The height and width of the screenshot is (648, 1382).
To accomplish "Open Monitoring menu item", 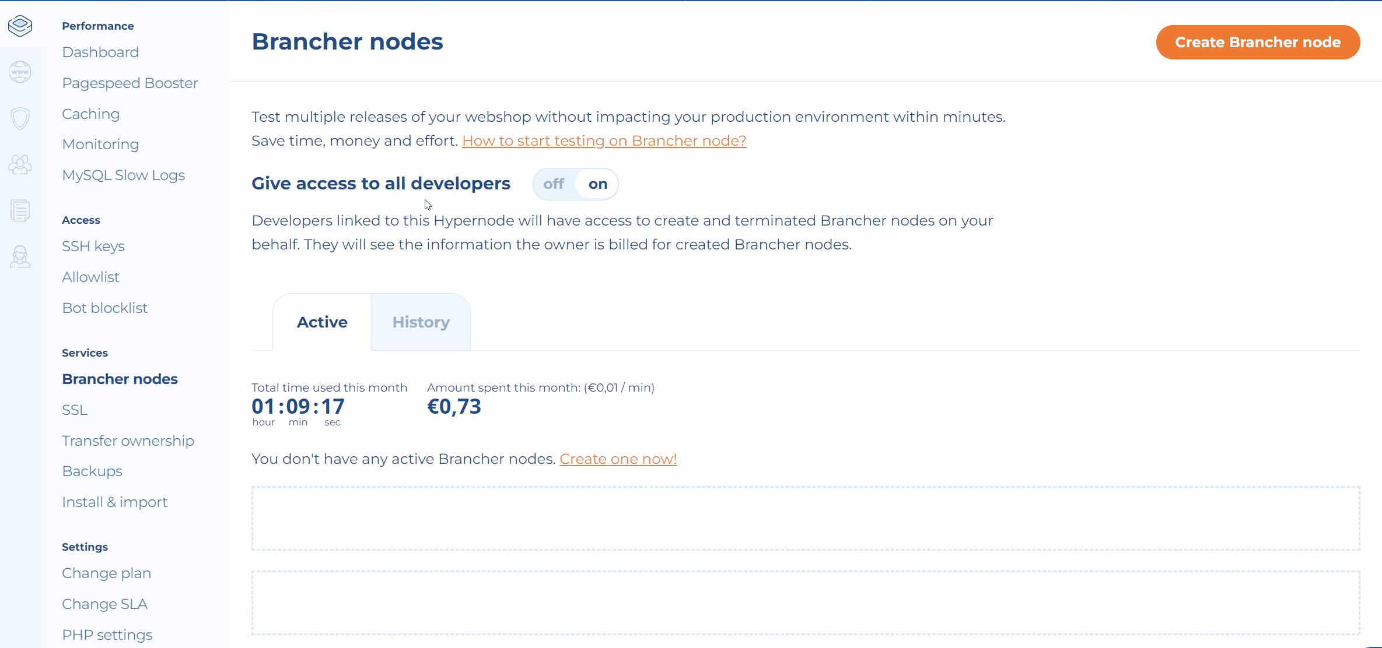I will [100, 145].
